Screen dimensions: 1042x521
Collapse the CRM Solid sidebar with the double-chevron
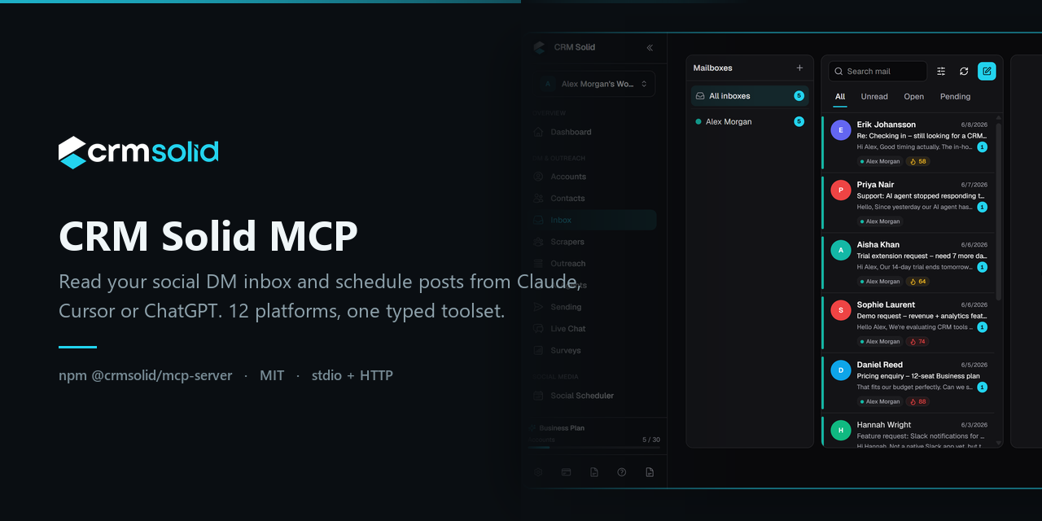coord(650,47)
